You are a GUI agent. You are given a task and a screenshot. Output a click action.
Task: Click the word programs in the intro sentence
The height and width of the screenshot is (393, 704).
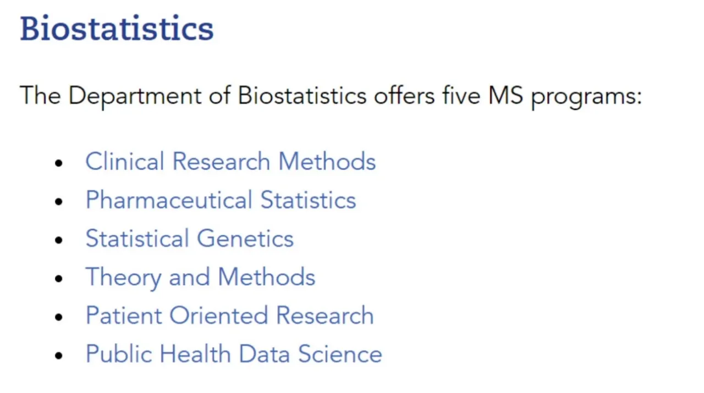pyautogui.click(x=586, y=97)
